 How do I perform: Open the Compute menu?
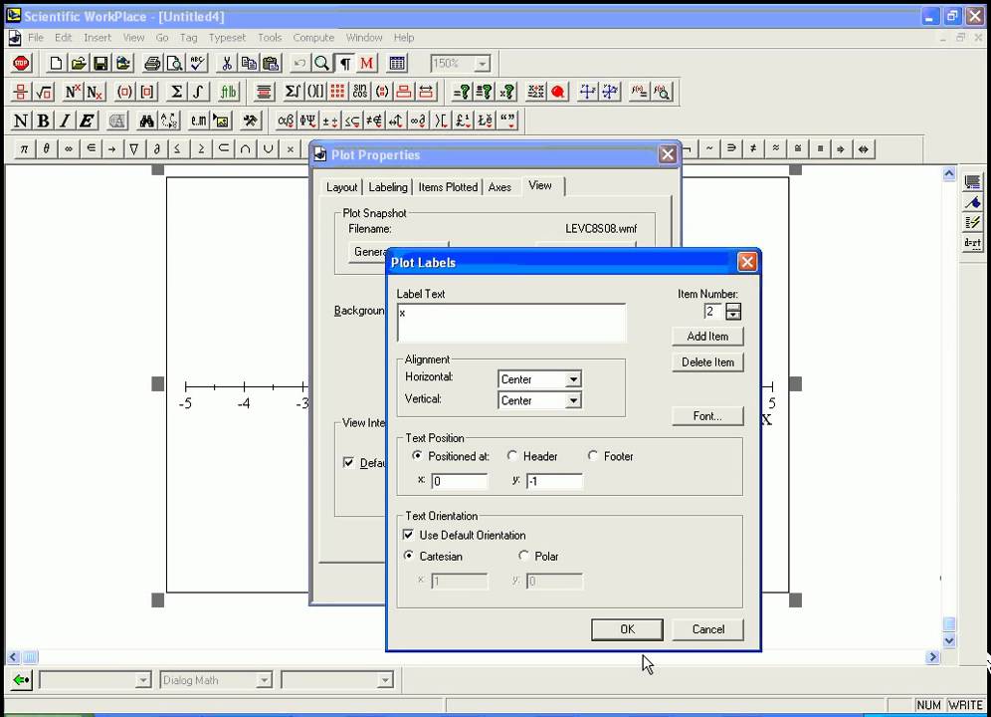click(x=313, y=37)
